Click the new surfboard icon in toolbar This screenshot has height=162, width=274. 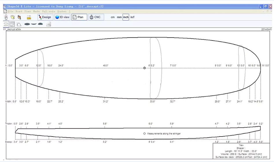coord(6,17)
